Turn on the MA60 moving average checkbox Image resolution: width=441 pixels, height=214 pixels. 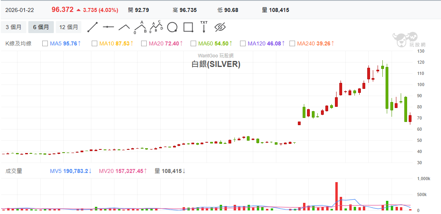pos(193,43)
